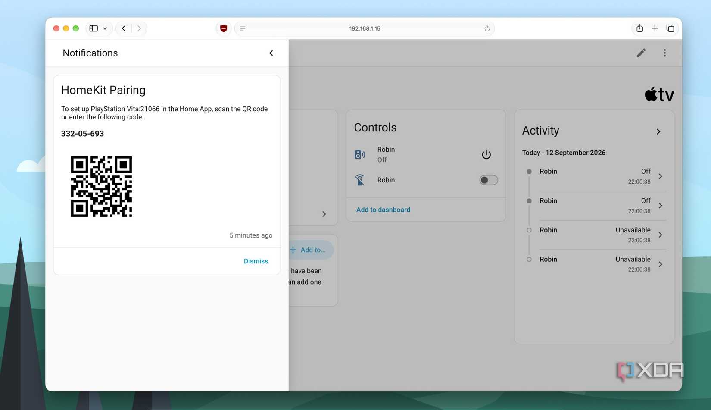Open the edit pencil icon
This screenshot has height=410, width=711.
point(641,53)
